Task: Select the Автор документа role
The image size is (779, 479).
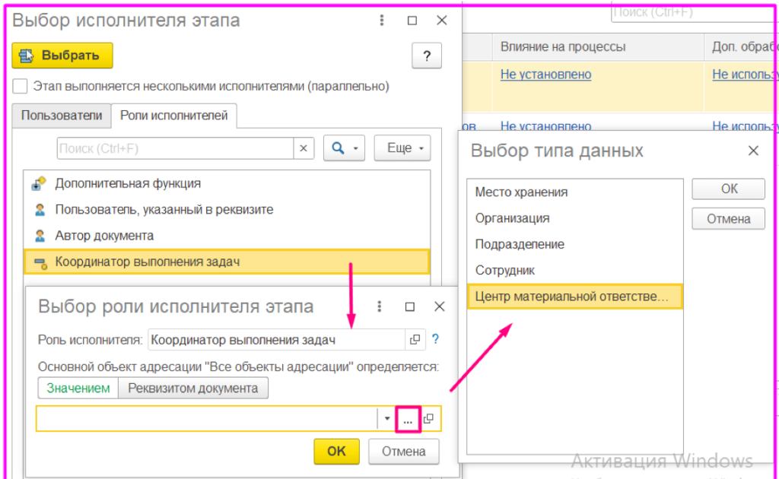Action: (x=104, y=236)
